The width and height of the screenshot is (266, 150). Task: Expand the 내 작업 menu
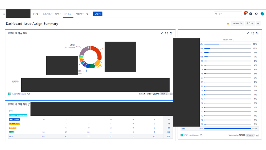[36, 14]
